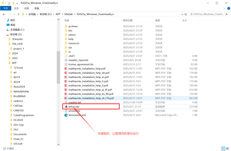Screen dimensions: 231x151
Task: Open the 查看 ribbon tab
Action: [37, 8]
